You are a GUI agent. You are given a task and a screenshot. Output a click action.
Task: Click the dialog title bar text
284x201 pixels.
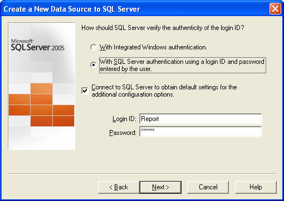pos(72,9)
